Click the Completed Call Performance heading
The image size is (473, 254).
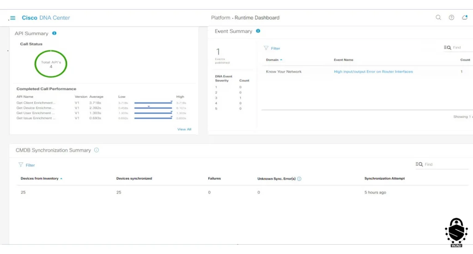pos(46,89)
